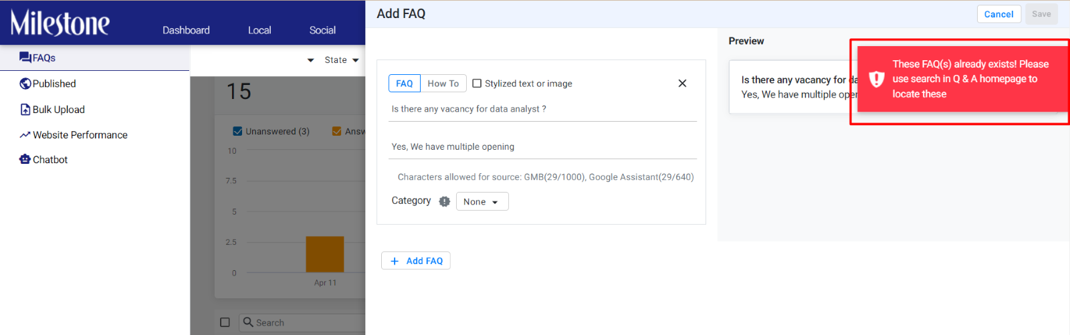The width and height of the screenshot is (1070, 335).
Task: Click the Published globe icon
Action: 25,84
